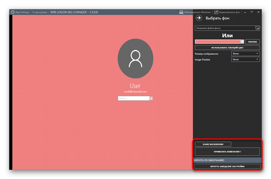Open Image Pixelate dropdown

pyautogui.click(x=245, y=60)
